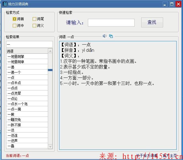Open the 关于给力词典 about link
This screenshot has width=183, height=160.
[147, 156]
